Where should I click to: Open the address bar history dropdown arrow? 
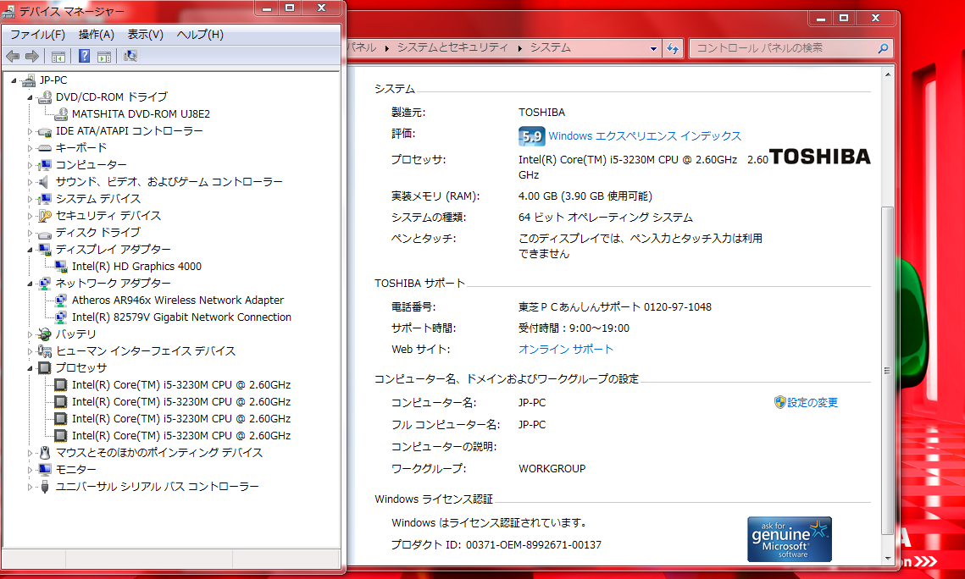(x=653, y=48)
